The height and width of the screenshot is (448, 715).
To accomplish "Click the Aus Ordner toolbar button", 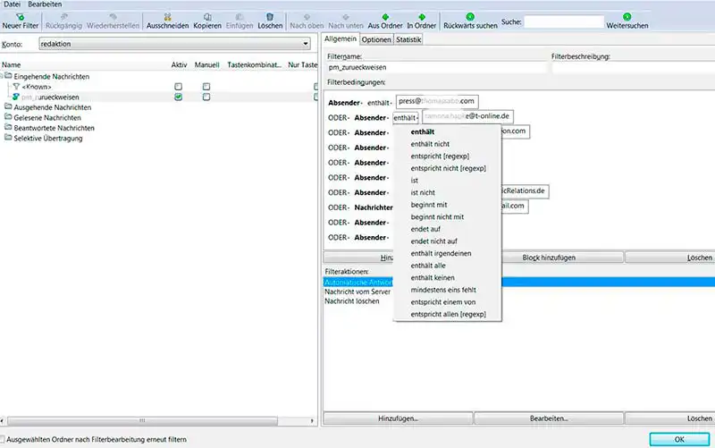I will pos(385,21).
